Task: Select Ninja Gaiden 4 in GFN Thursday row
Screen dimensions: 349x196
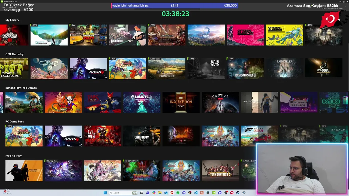Action: click(x=88, y=69)
